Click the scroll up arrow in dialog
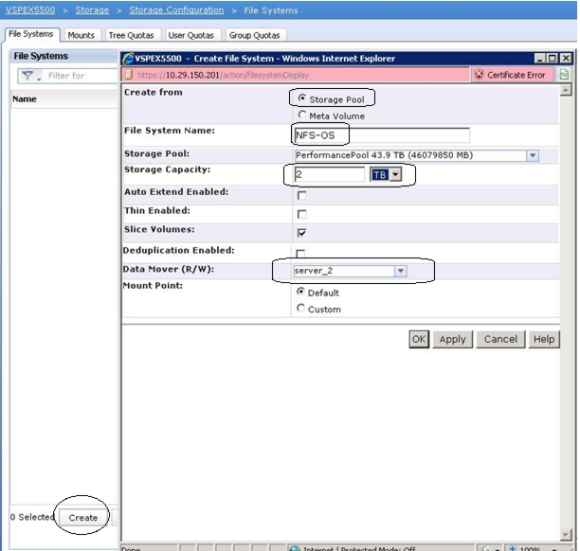Viewport: 580px width, 551px height. (566, 90)
